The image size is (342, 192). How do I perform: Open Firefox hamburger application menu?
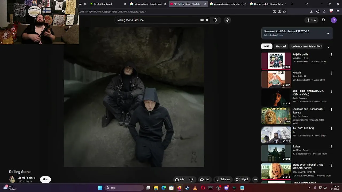click(338, 11)
